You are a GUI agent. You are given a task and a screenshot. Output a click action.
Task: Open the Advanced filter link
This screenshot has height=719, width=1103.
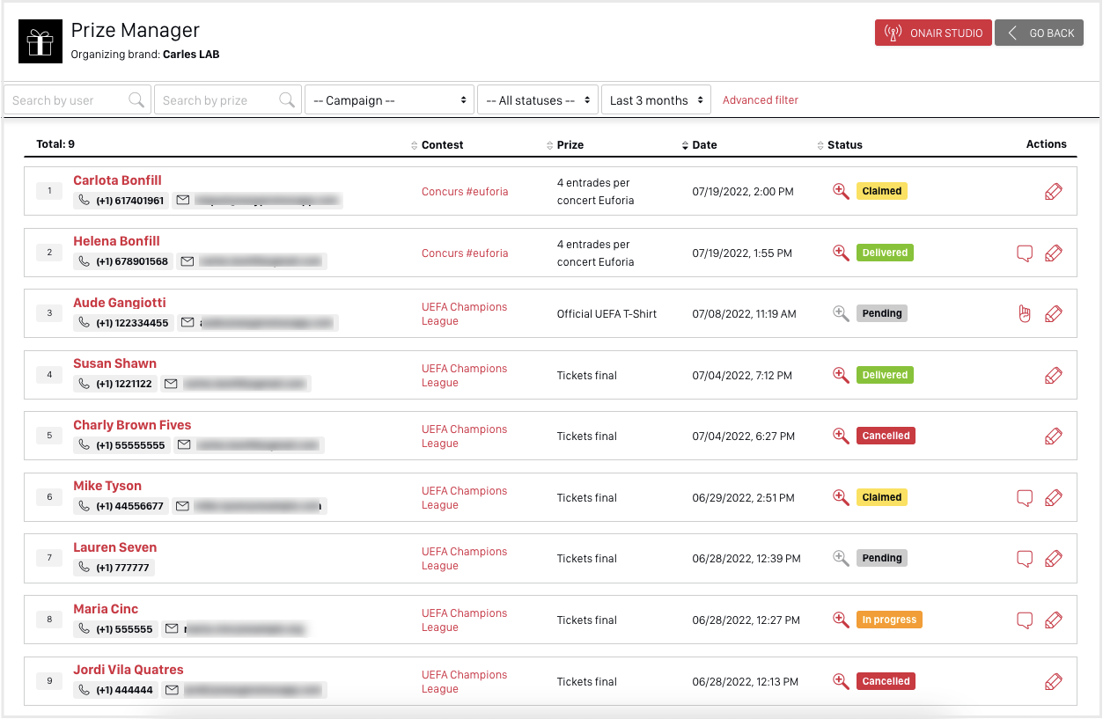(x=760, y=100)
